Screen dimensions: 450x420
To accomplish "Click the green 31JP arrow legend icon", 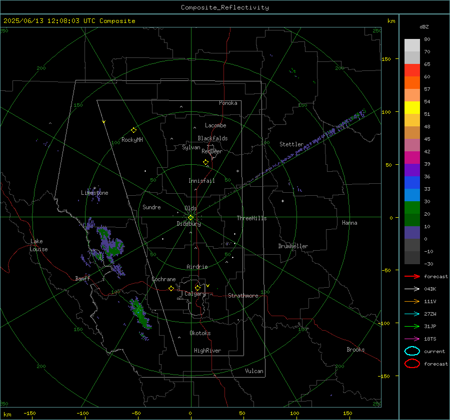I will tap(412, 326).
